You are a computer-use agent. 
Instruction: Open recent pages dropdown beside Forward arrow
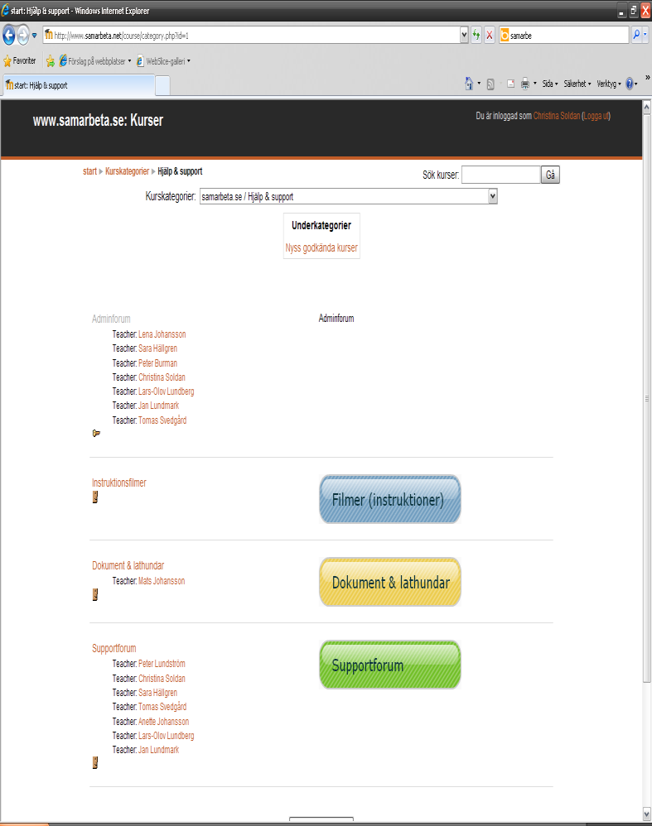(34, 36)
